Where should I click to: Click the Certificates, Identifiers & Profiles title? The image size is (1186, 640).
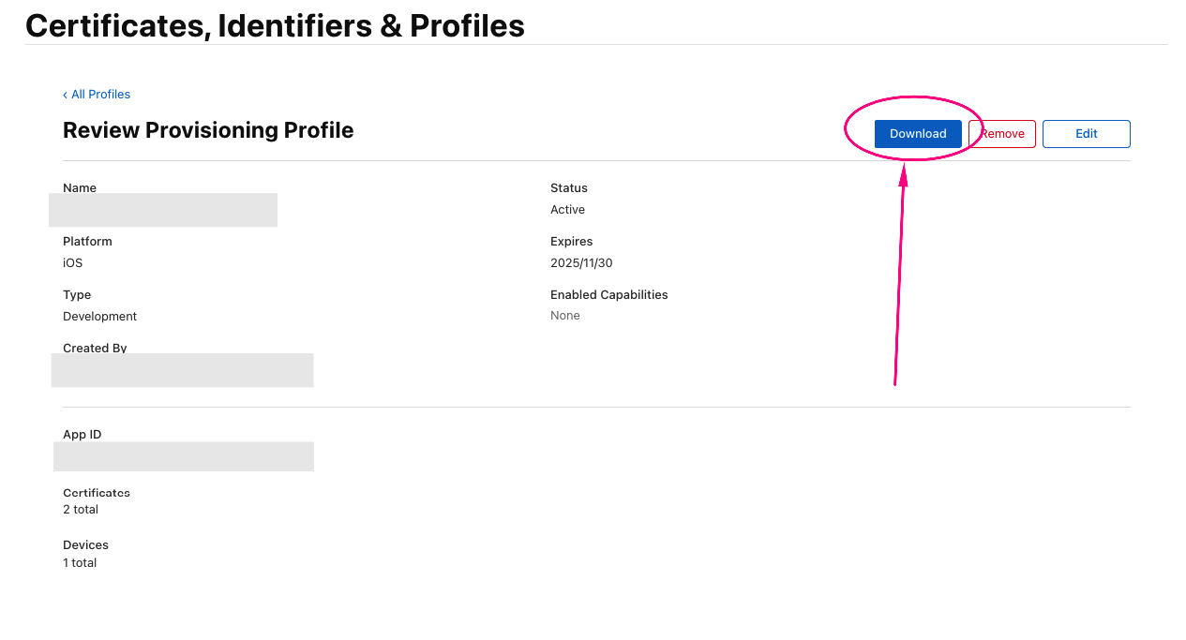(275, 25)
